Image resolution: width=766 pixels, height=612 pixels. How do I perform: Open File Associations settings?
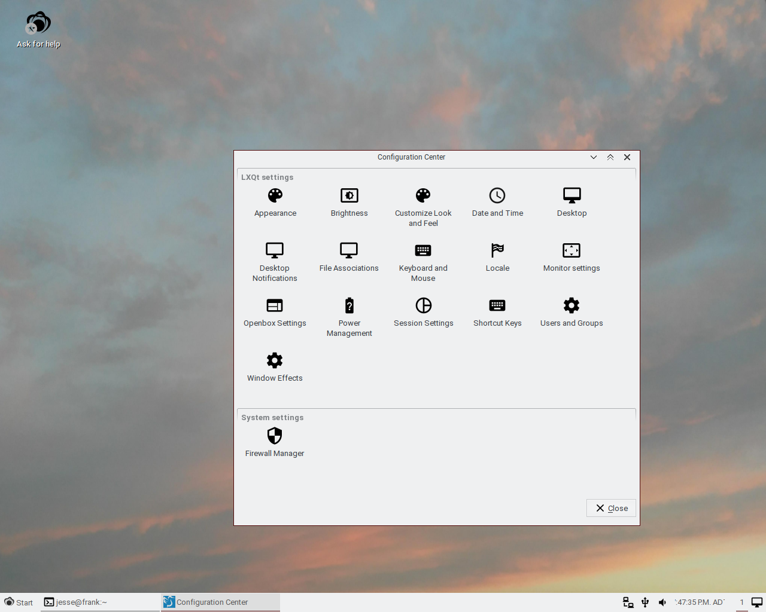[349, 258]
